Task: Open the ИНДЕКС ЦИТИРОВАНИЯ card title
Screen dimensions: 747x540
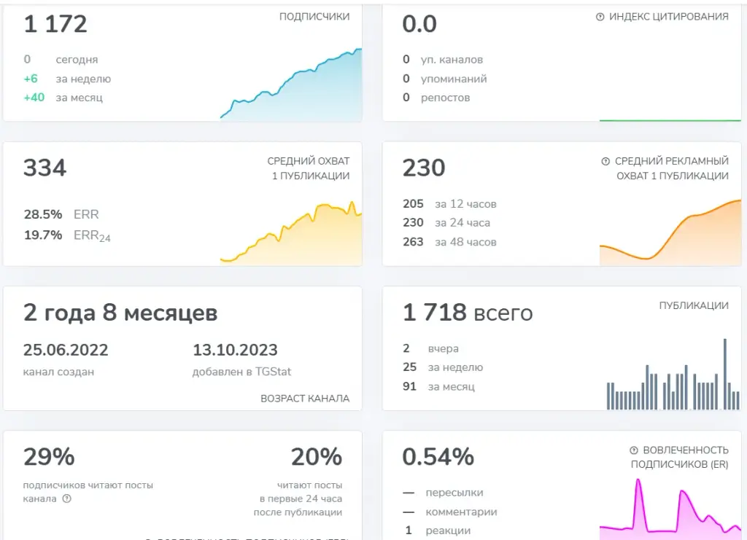Action: click(x=669, y=17)
